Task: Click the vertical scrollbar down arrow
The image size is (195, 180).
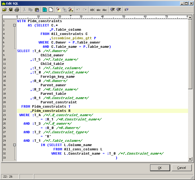Action: [190, 159]
